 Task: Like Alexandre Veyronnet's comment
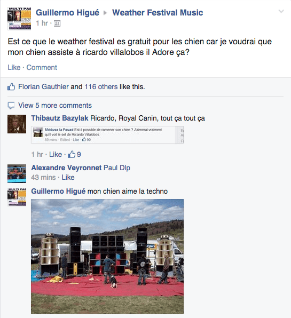point(68,177)
